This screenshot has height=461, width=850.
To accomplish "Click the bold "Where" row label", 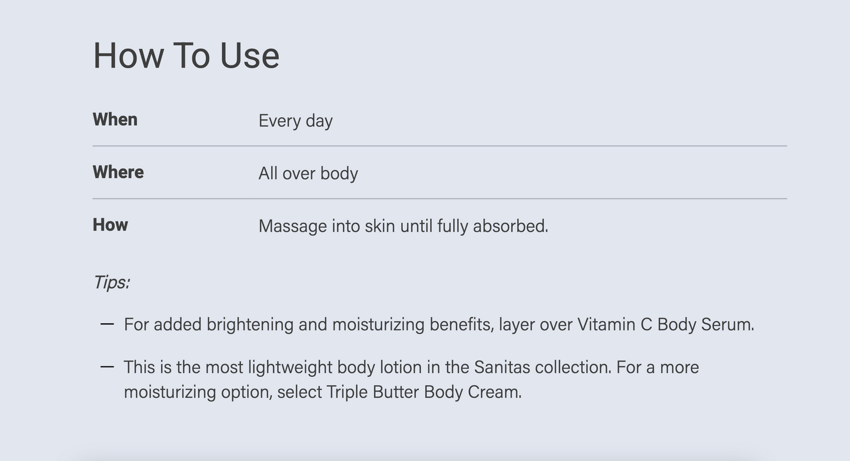I will (118, 172).
